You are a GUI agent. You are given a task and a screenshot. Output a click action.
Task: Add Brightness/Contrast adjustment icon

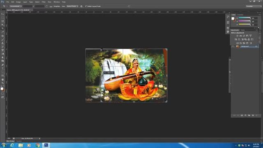pos(237,36)
